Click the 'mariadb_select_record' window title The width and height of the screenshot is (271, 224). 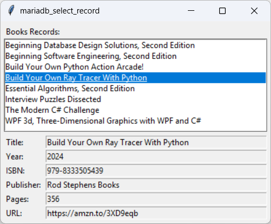[x=59, y=11]
